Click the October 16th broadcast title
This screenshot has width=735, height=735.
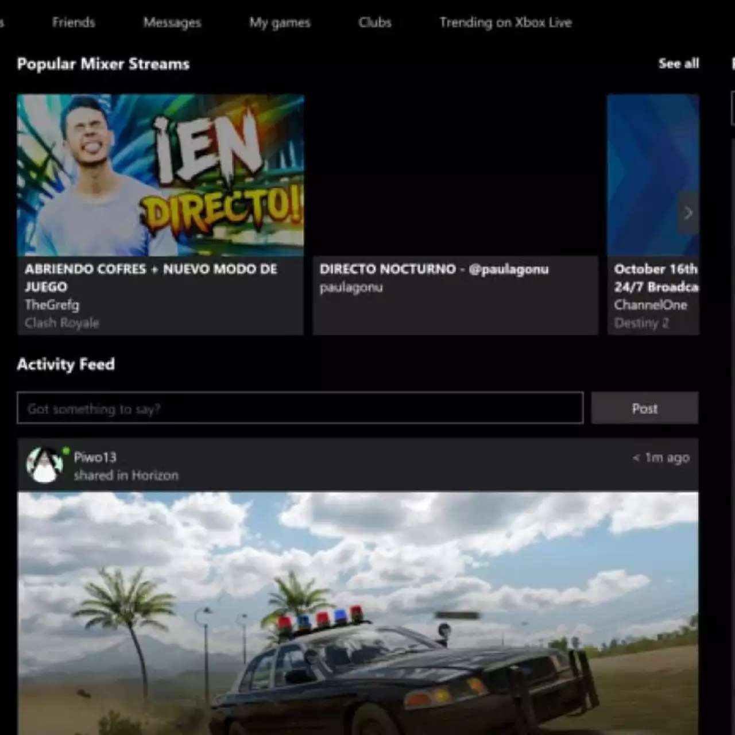(x=656, y=278)
